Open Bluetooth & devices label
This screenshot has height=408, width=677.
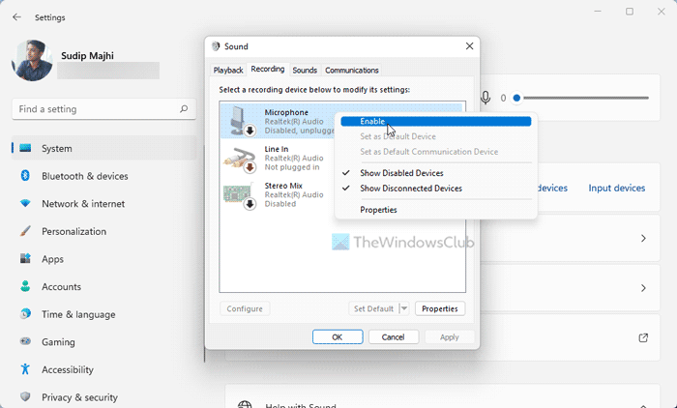coord(85,176)
